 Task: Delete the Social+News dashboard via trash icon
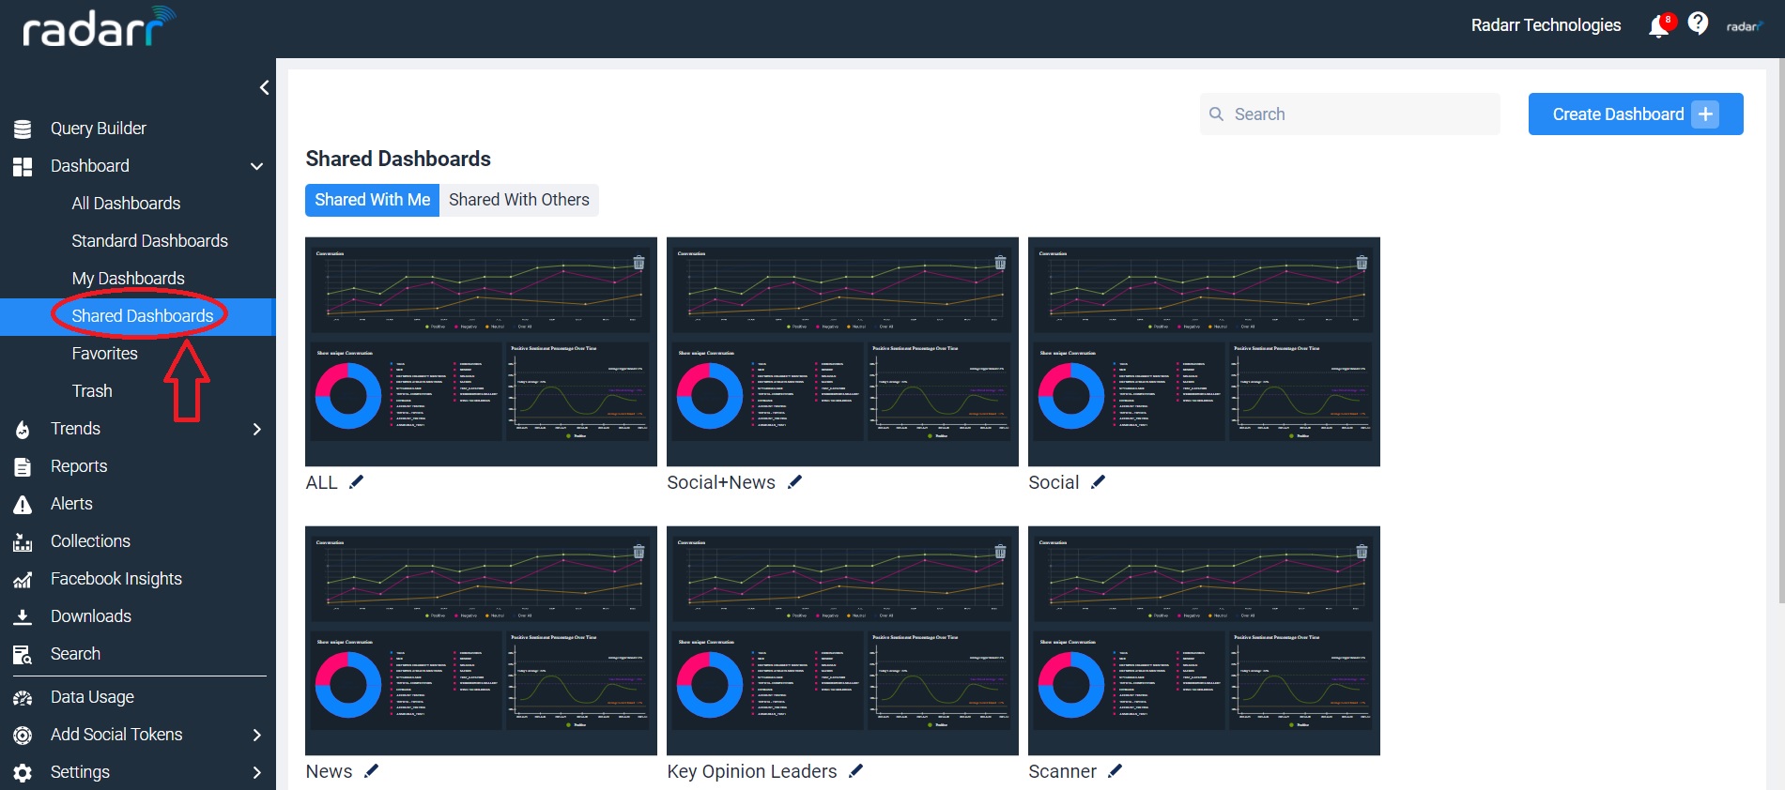[1000, 263]
